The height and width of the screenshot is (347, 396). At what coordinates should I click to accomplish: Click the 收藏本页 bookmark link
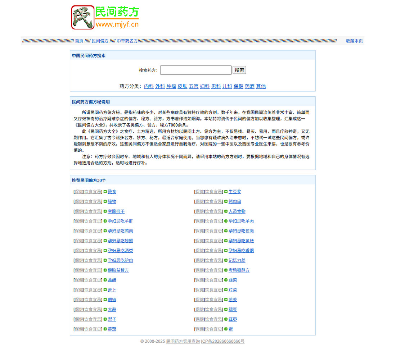354,41
